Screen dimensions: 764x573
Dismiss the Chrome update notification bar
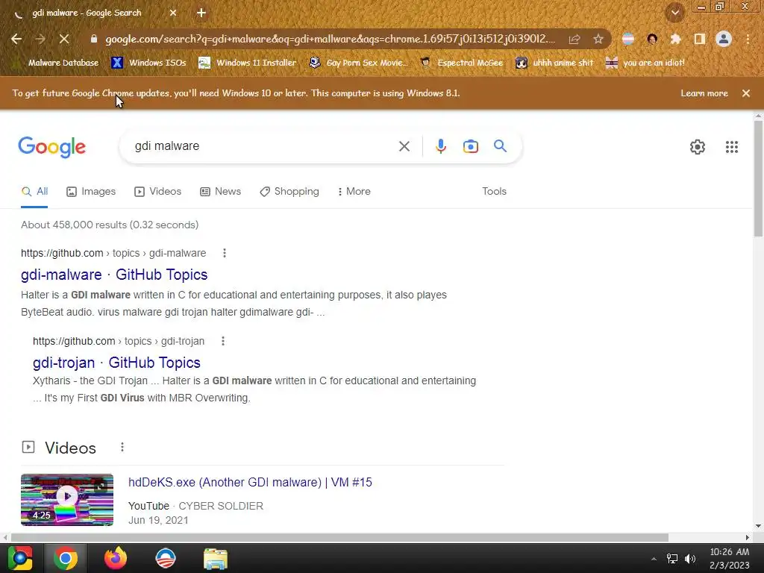(x=746, y=93)
